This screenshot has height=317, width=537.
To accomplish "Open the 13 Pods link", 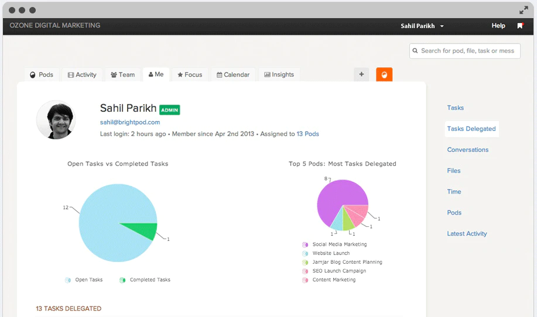I will pyautogui.click(x=307, y=134).
